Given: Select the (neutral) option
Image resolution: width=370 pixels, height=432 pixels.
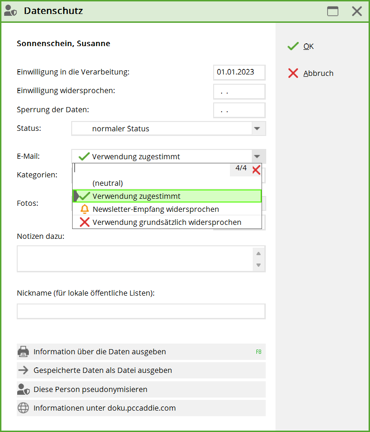Looking at the screenshot, I should click(108, 183).
